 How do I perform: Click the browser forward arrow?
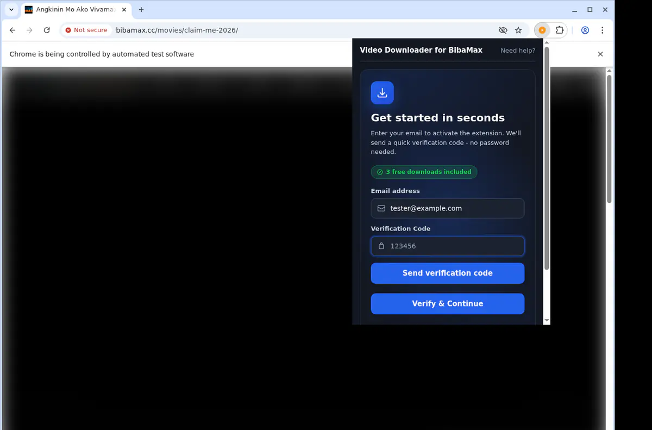point(30,30)
